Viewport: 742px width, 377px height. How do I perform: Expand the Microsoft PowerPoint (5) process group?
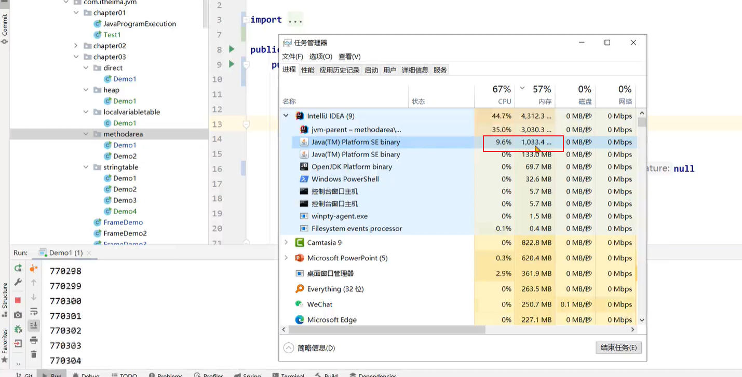286,258
